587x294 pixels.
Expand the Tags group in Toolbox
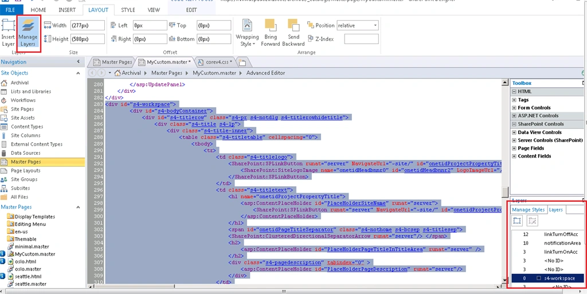point(514,100)
